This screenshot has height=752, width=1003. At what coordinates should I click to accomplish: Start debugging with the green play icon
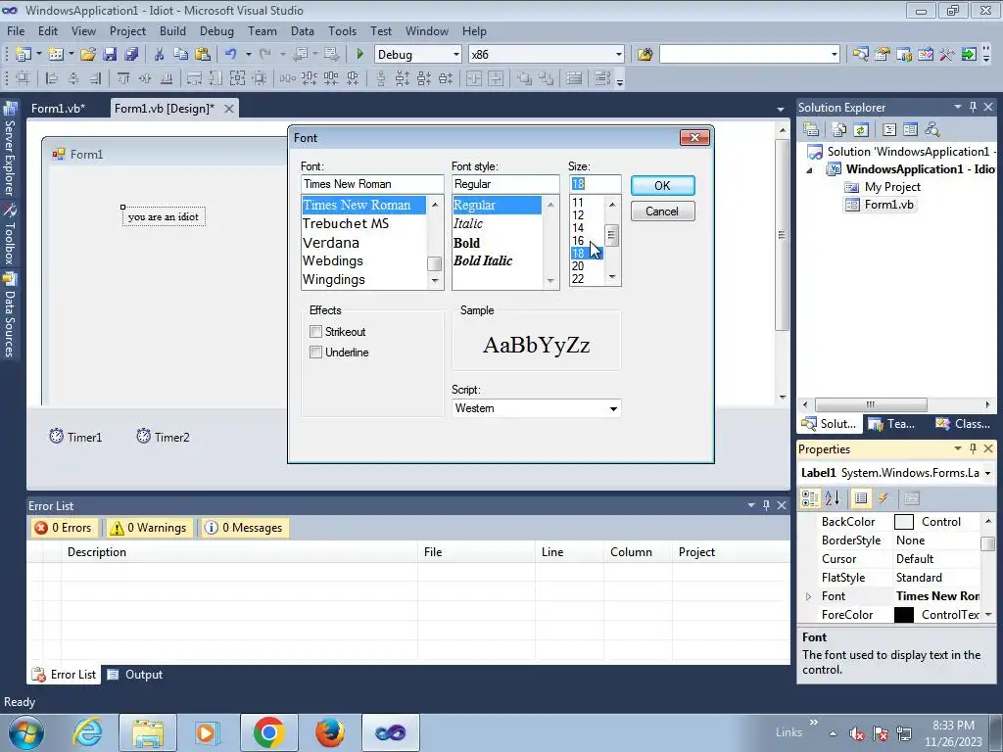(359, 55)
